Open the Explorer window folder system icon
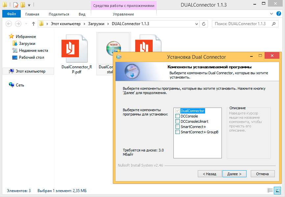Viewport: 285px width, 197px height. coord(5,5)
